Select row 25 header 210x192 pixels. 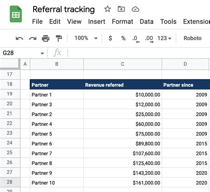click(10, 153)
